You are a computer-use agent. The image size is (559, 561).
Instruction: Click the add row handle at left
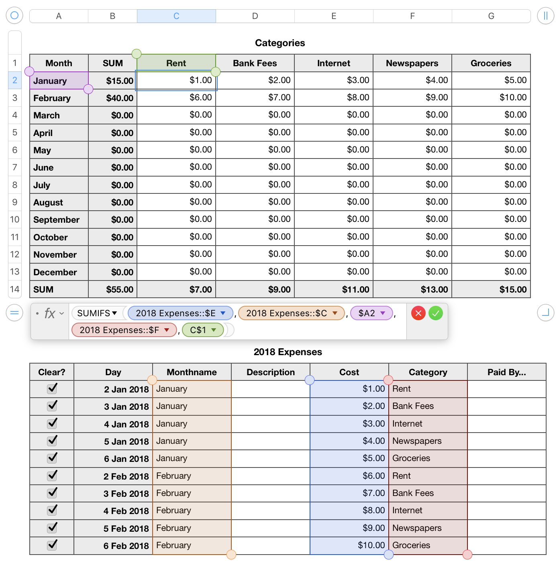tap(14, 313)
